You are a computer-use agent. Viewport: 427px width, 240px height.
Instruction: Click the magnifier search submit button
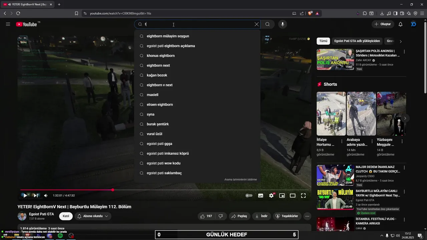coord(268,24)
